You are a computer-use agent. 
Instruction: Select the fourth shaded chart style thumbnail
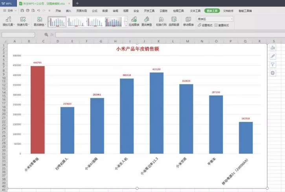[x=114, y=22]
